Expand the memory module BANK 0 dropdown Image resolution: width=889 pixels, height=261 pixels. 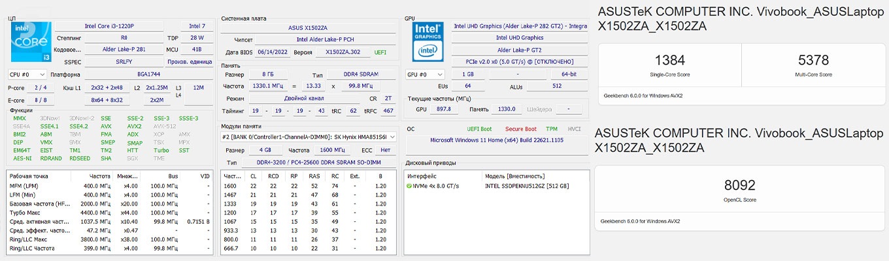point(309,137)
